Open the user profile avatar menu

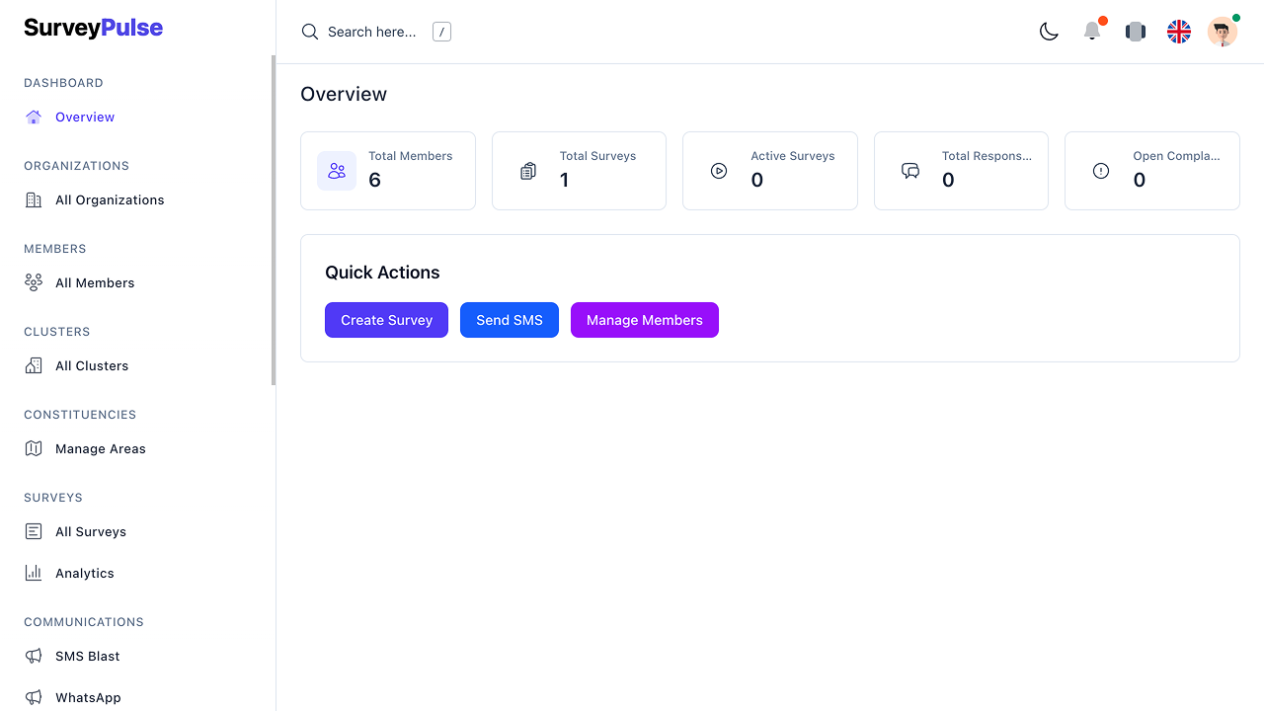(1223, 32)
